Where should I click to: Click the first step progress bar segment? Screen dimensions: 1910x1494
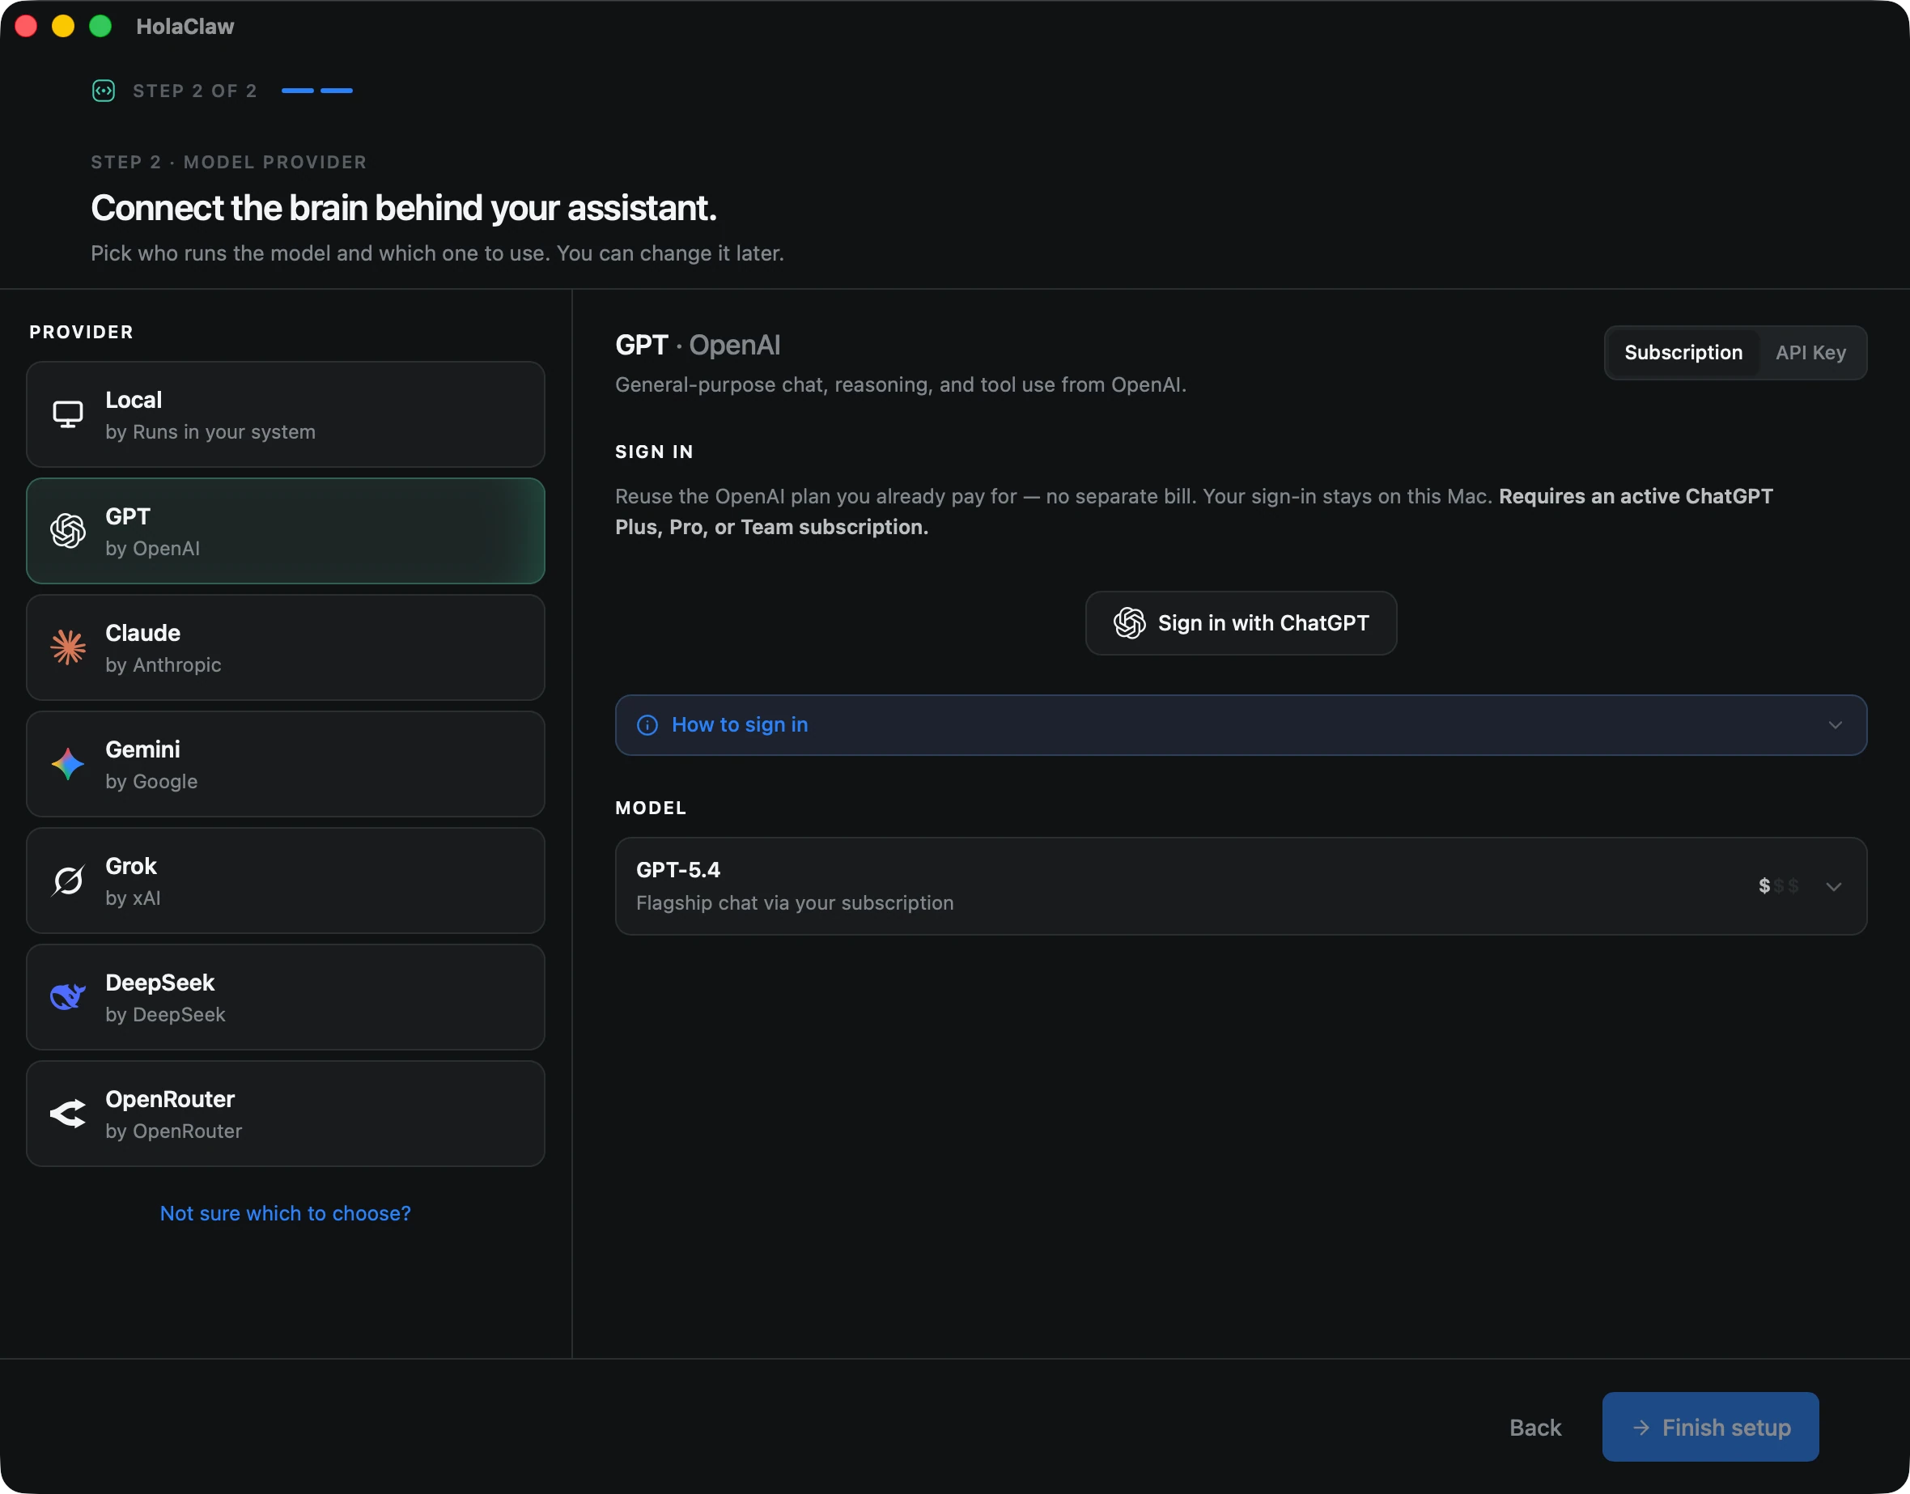tap(297, 90)
